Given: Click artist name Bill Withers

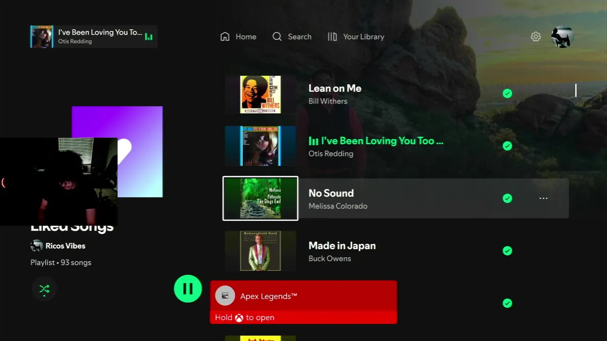Looking at the screenshot, I should 328,101.
